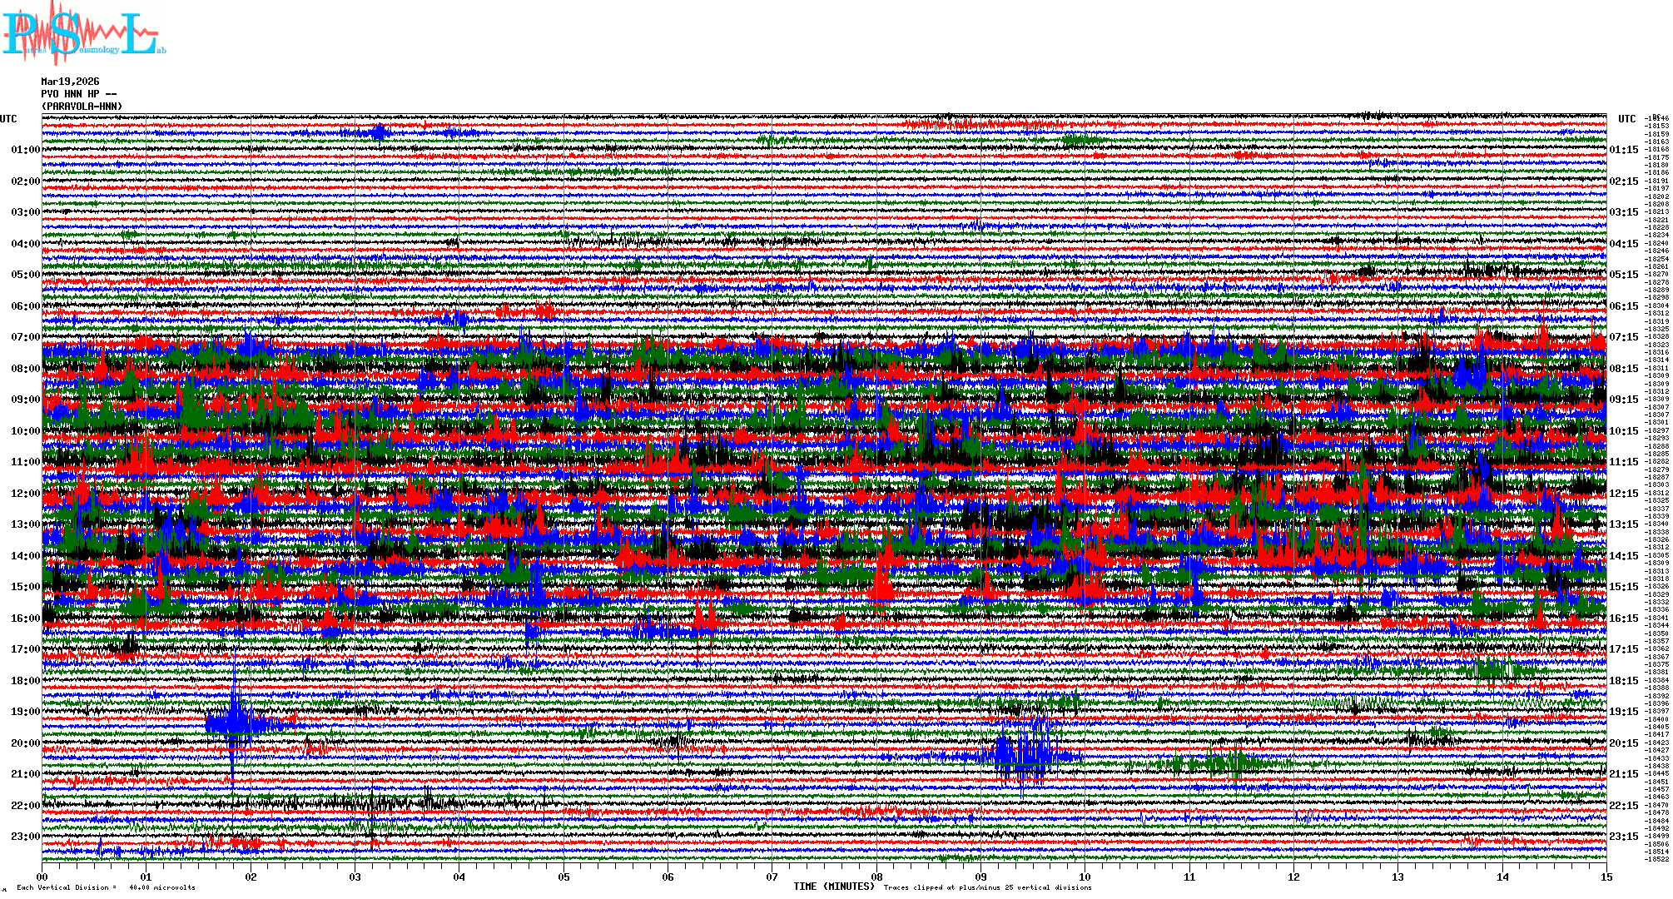Click the (PARAVOLA-HNN) station name

82,107
